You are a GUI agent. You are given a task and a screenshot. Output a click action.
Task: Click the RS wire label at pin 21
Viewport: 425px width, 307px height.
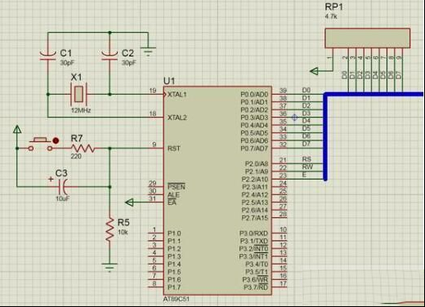click(306, 159)
